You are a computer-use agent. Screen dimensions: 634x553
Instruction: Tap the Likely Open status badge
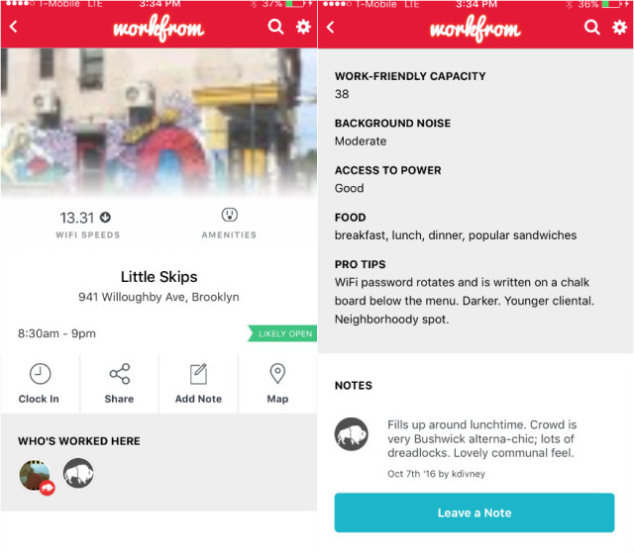click(x=282, y=333)
